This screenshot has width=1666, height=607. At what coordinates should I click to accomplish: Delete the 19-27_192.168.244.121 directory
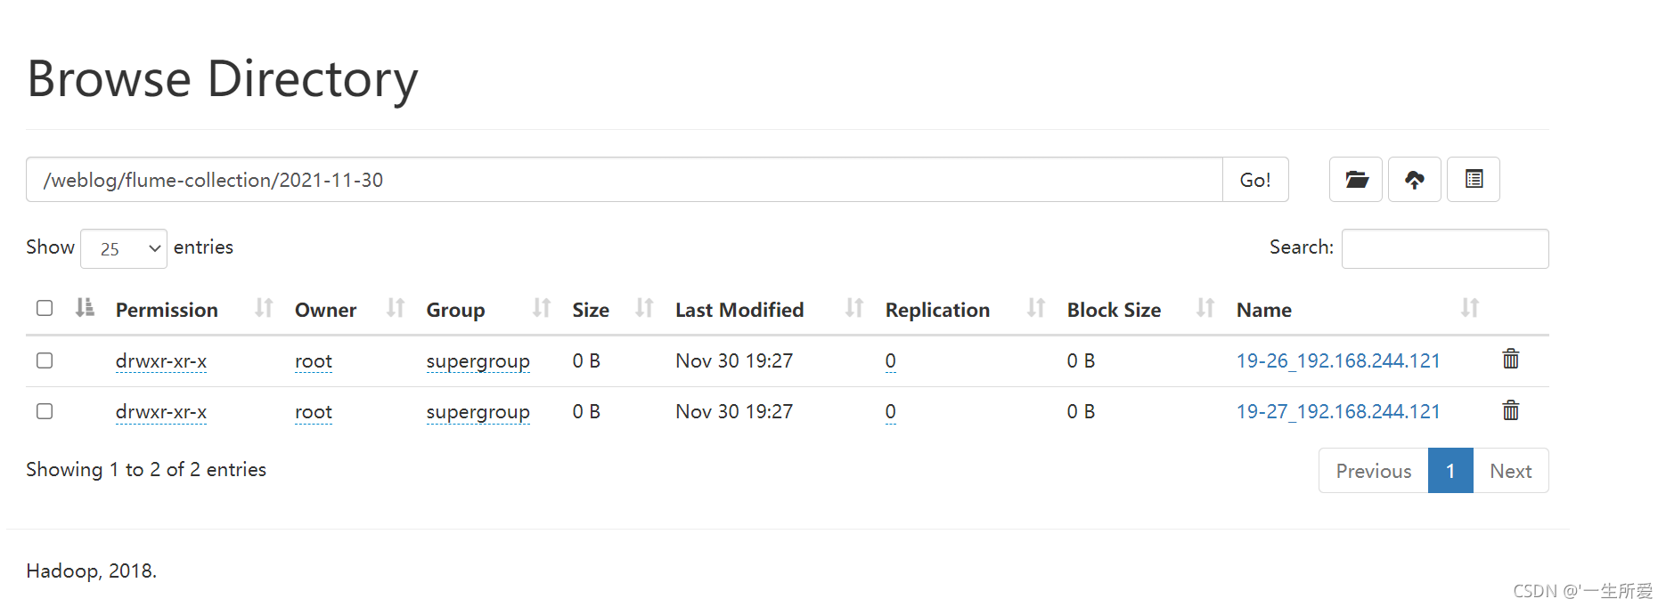[1510, 410]
